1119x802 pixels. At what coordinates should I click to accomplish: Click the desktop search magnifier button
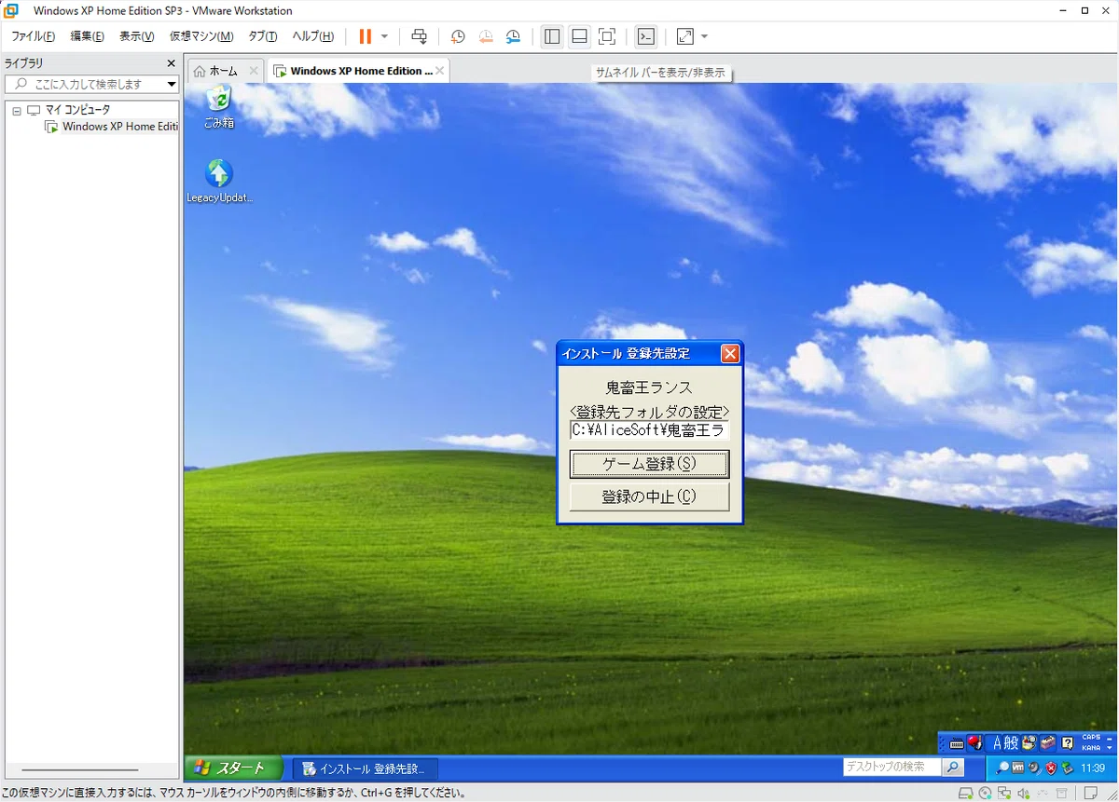pos(953,768)
